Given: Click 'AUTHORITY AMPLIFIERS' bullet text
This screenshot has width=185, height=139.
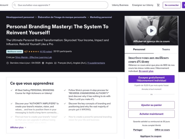Looking at the screenshot, I should point(37,108).
